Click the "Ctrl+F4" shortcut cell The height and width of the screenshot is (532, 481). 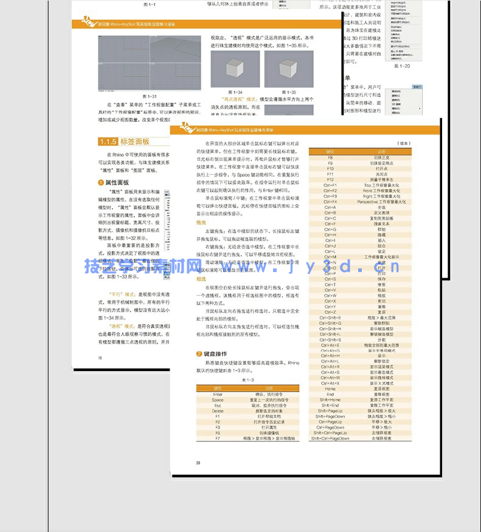(330, 202)
